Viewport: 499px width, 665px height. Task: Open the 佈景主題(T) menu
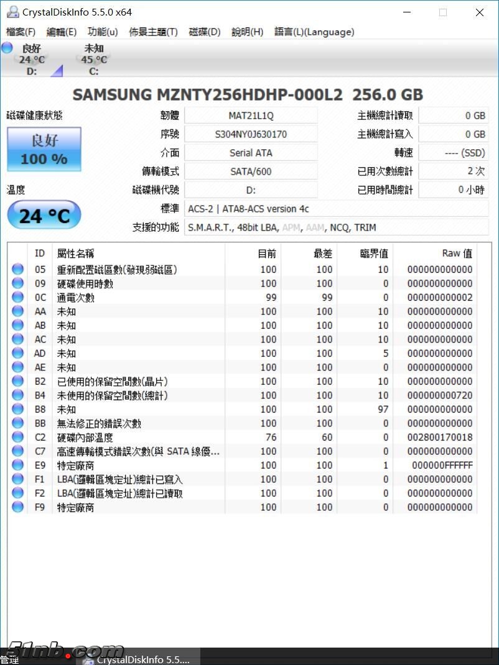click(153, 32)
